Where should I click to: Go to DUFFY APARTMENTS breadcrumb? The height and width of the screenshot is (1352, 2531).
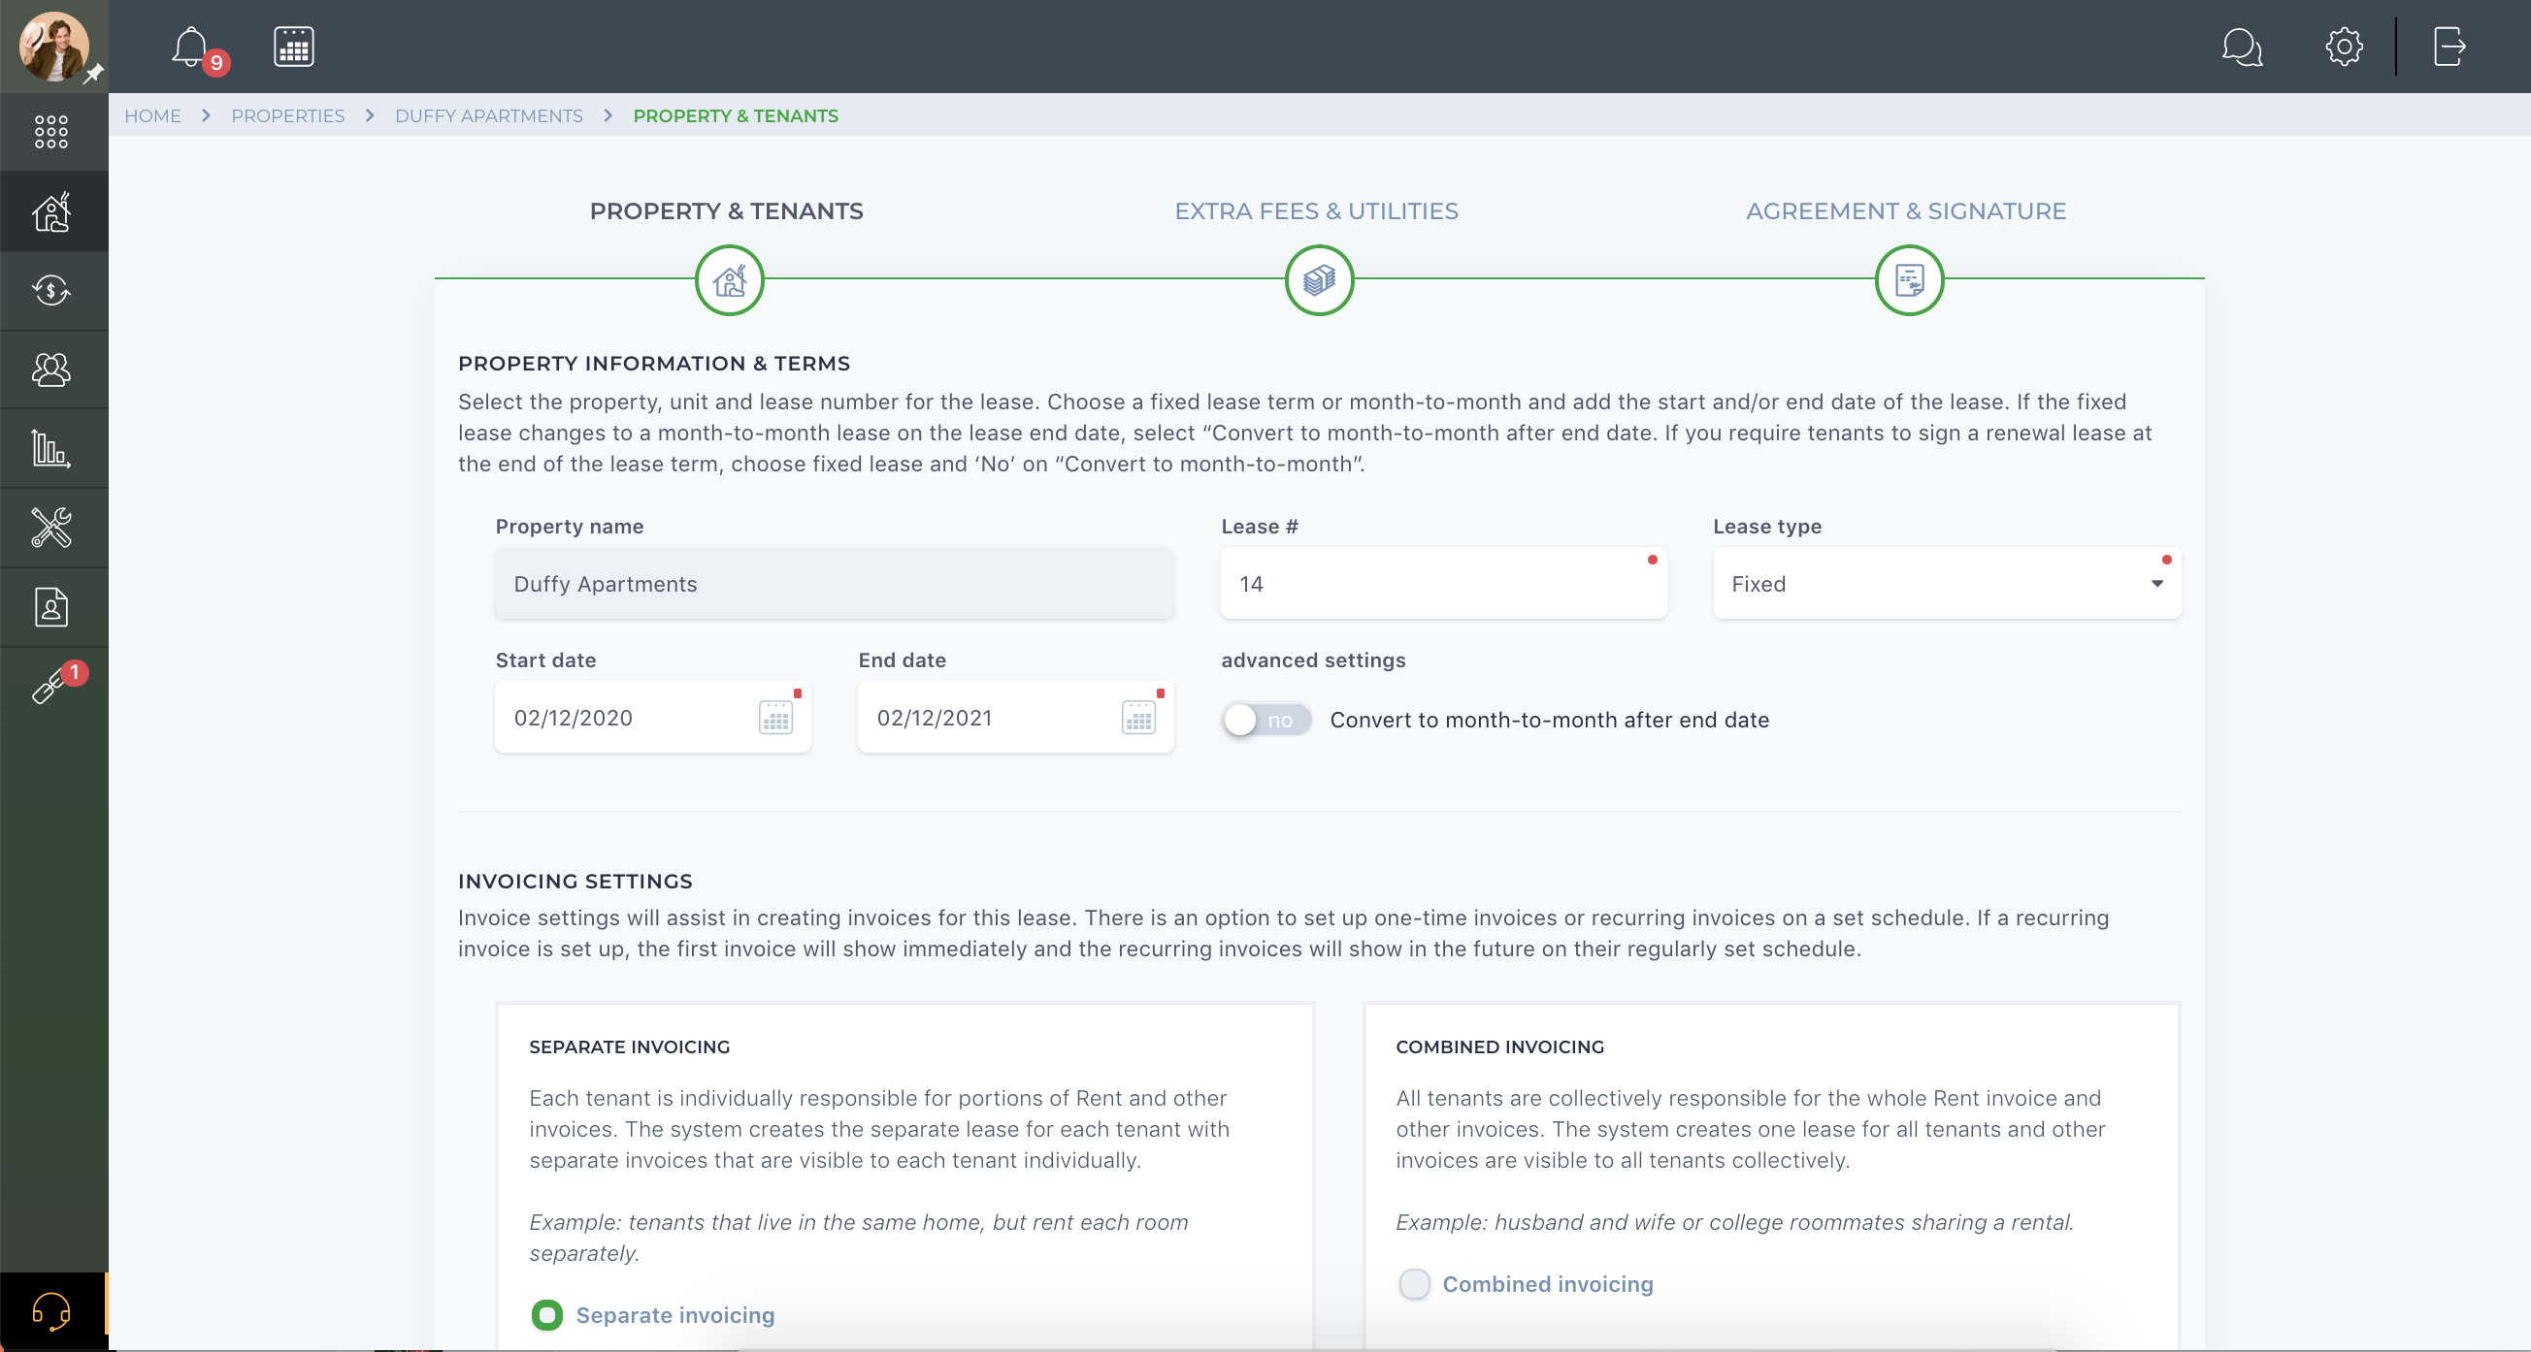pyautogui.click(x=488, y=115)
